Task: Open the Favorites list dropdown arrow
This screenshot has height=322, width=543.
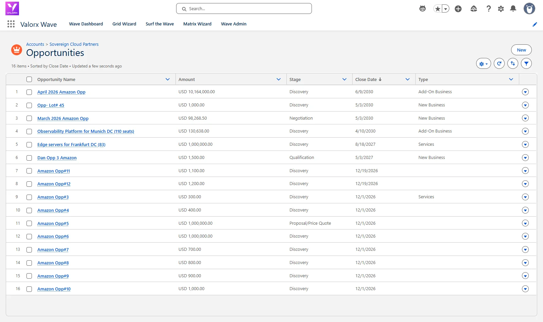Action: click(x=446, y=9)
